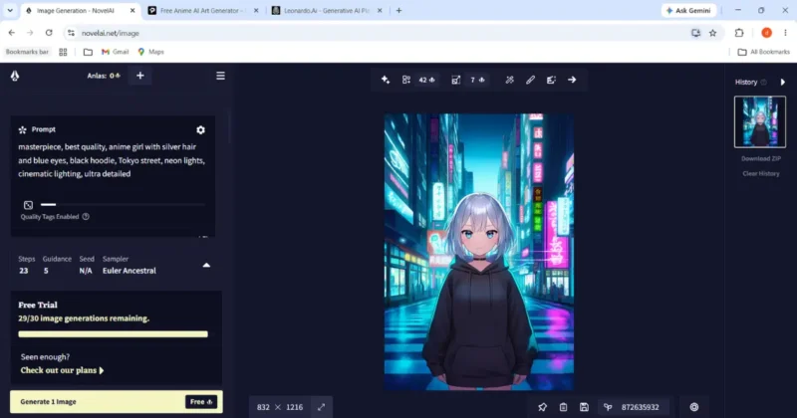Pin the image with the pin icon
797x418 pixels.
coord(542,407)
